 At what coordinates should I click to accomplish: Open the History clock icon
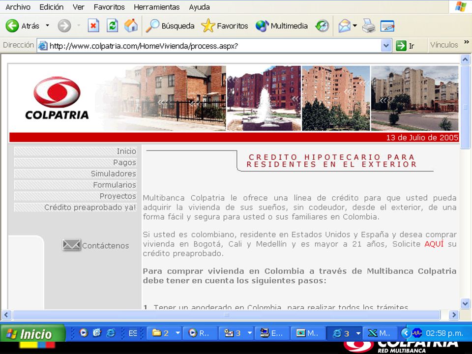coord(323,26)
